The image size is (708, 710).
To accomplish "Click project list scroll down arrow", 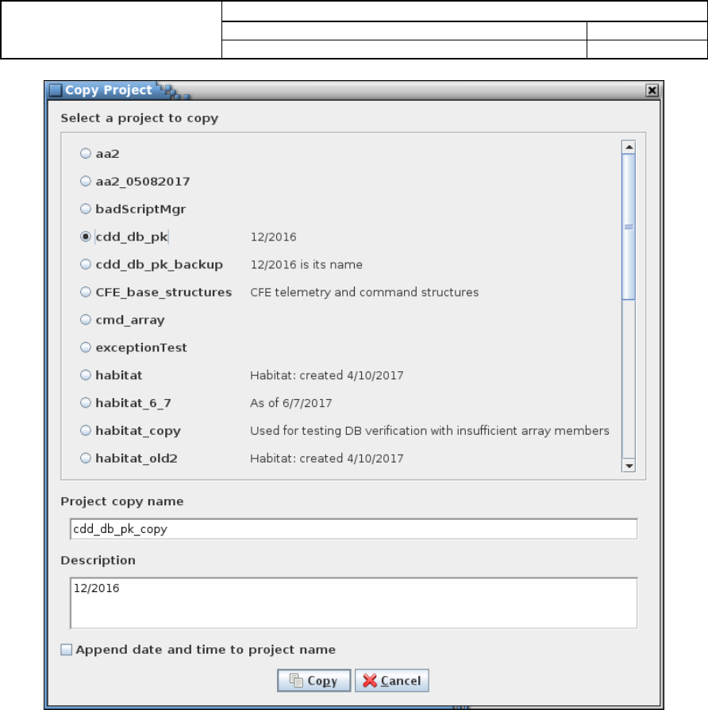I will (x=629, y=466).
